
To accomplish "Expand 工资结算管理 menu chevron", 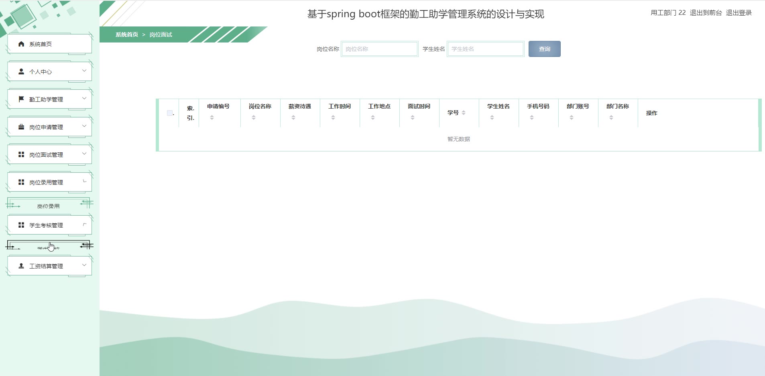I will 84,265.
